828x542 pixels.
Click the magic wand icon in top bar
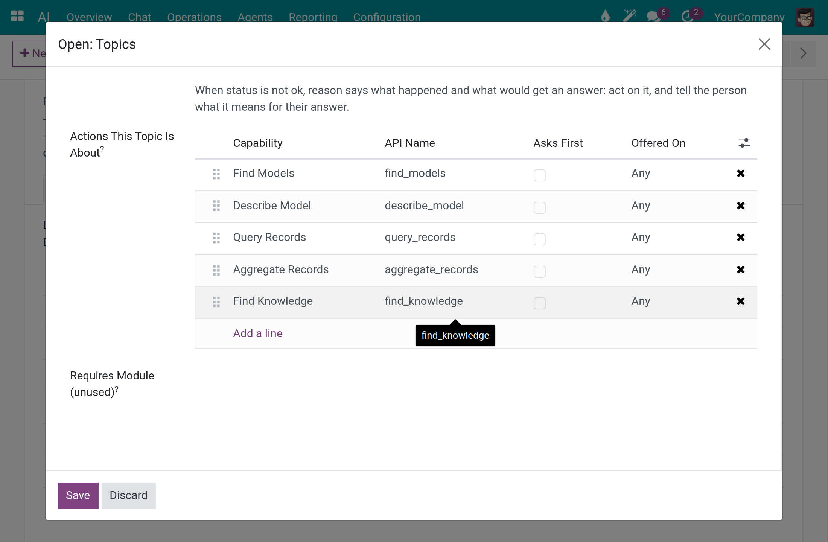pos(630,16)
